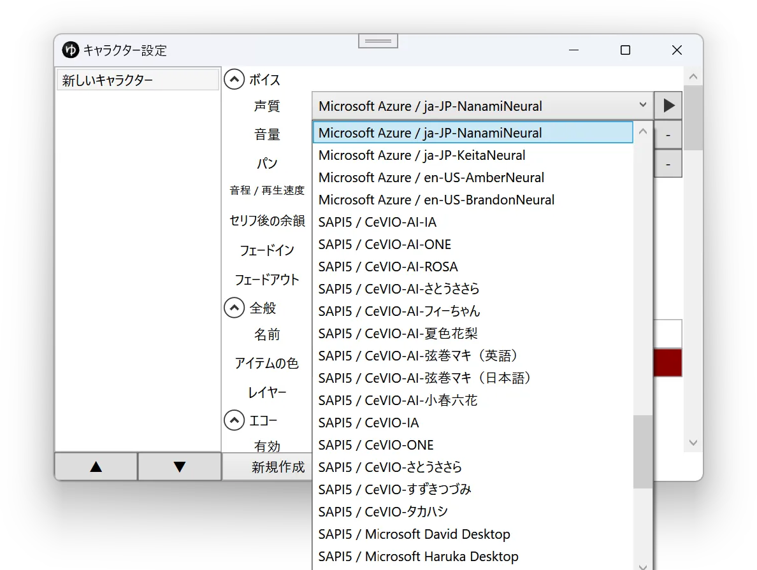Pick SAPI5 / CeVIO-AI-ROSA voice

[x=473, y=266]
